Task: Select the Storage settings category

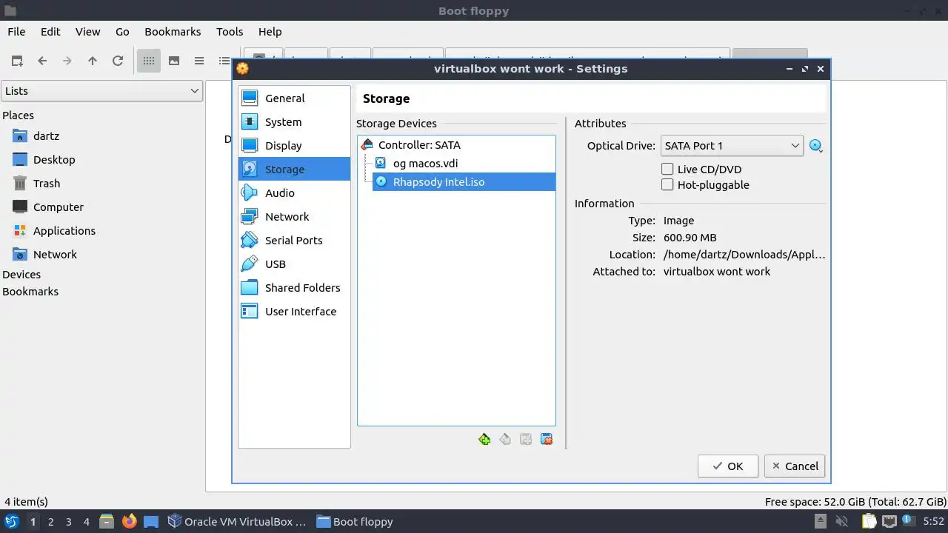Action: point(294,170)
